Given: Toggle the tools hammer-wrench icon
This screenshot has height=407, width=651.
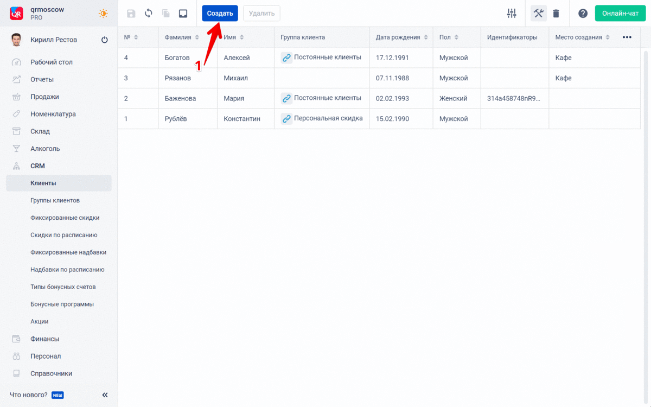Looking at the screenshot, I should 539,14.
